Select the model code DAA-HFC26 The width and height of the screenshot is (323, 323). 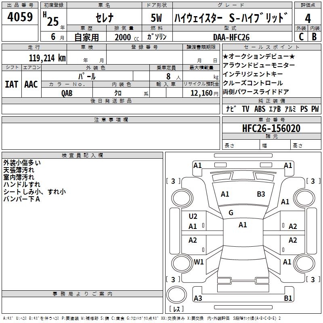point(231,38)
